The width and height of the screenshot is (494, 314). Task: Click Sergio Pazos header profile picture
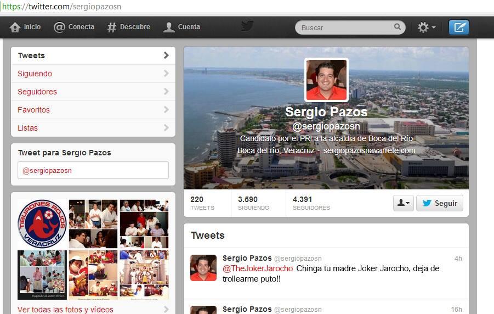(x=326, y=80)
